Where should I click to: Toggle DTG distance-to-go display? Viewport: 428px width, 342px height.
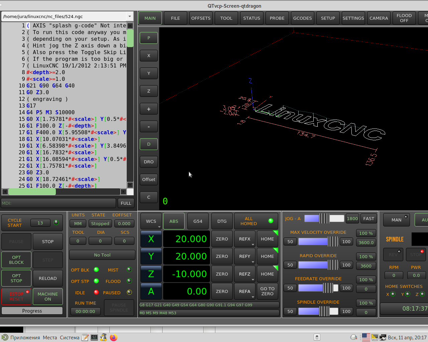[x=222, y=221]
